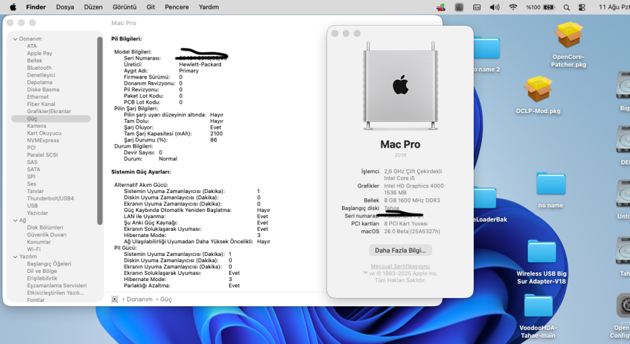Open the OpenCore-Patcher.pkg package icon
This screenshot has height=344, width=630.
[568, 35]
